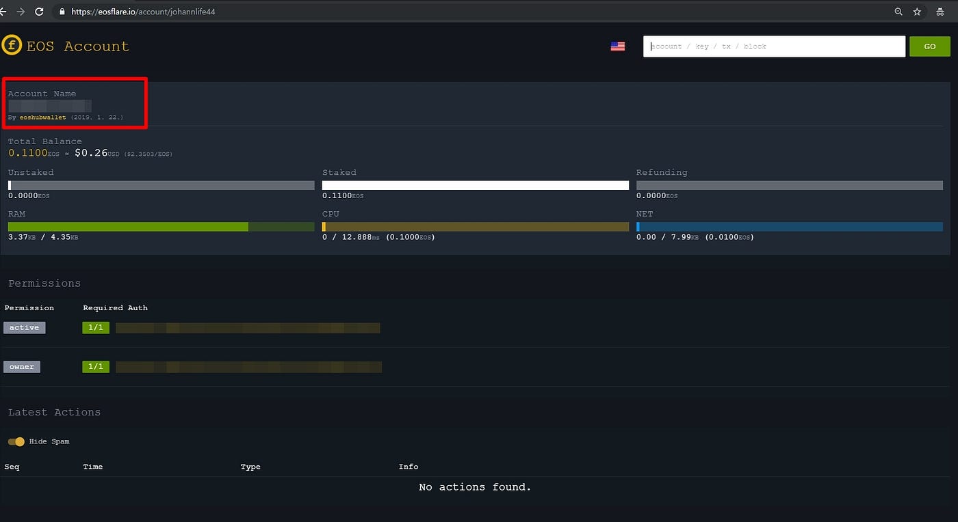Click the blurred key in the active row

point(248,328)
